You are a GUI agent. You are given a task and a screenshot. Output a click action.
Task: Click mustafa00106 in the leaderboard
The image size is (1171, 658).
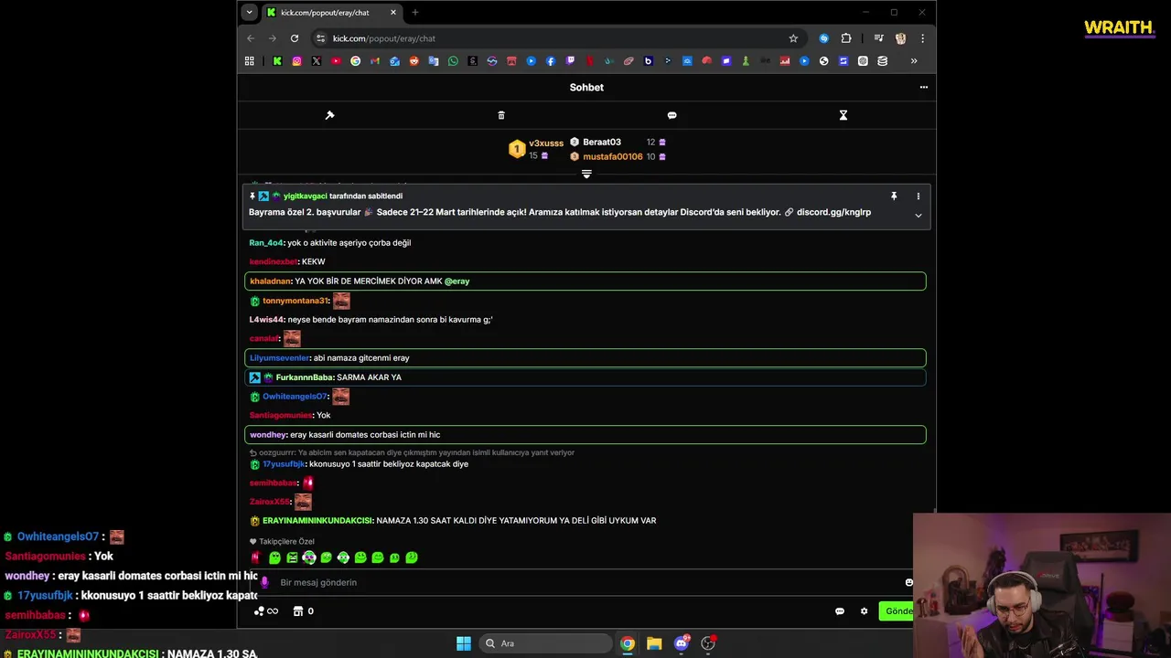click(x=613, y=157)
